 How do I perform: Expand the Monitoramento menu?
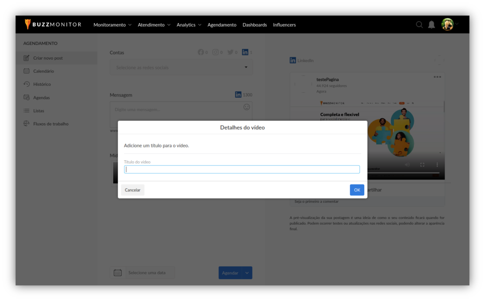pyautogui.click(x=112, y=25)
